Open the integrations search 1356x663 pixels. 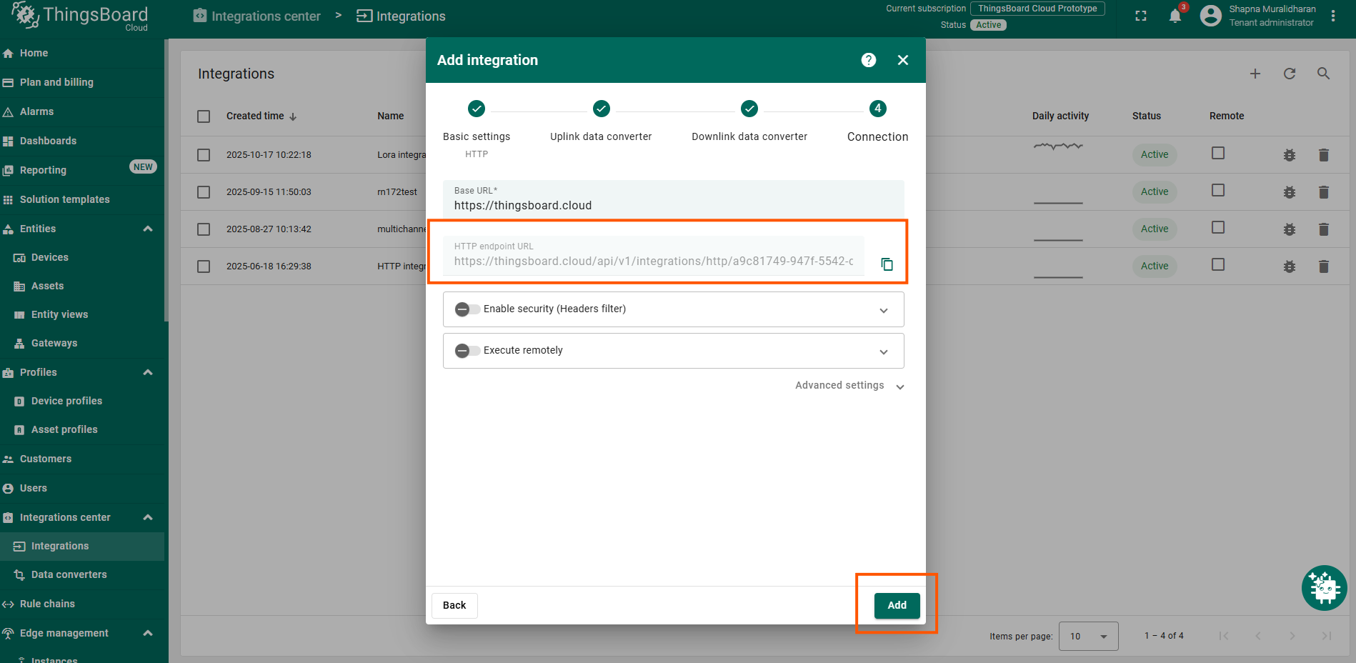coord(1323,74)
